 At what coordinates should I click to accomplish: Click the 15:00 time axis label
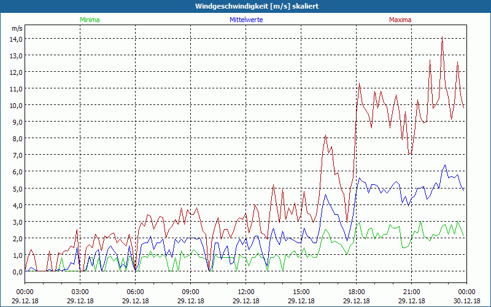[301, 292]
